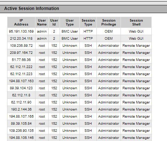The height and width of the screenshot is (141, 167).
Task: Select OEM privilege in 212.20.34.118 row
Action: [108, 39]
